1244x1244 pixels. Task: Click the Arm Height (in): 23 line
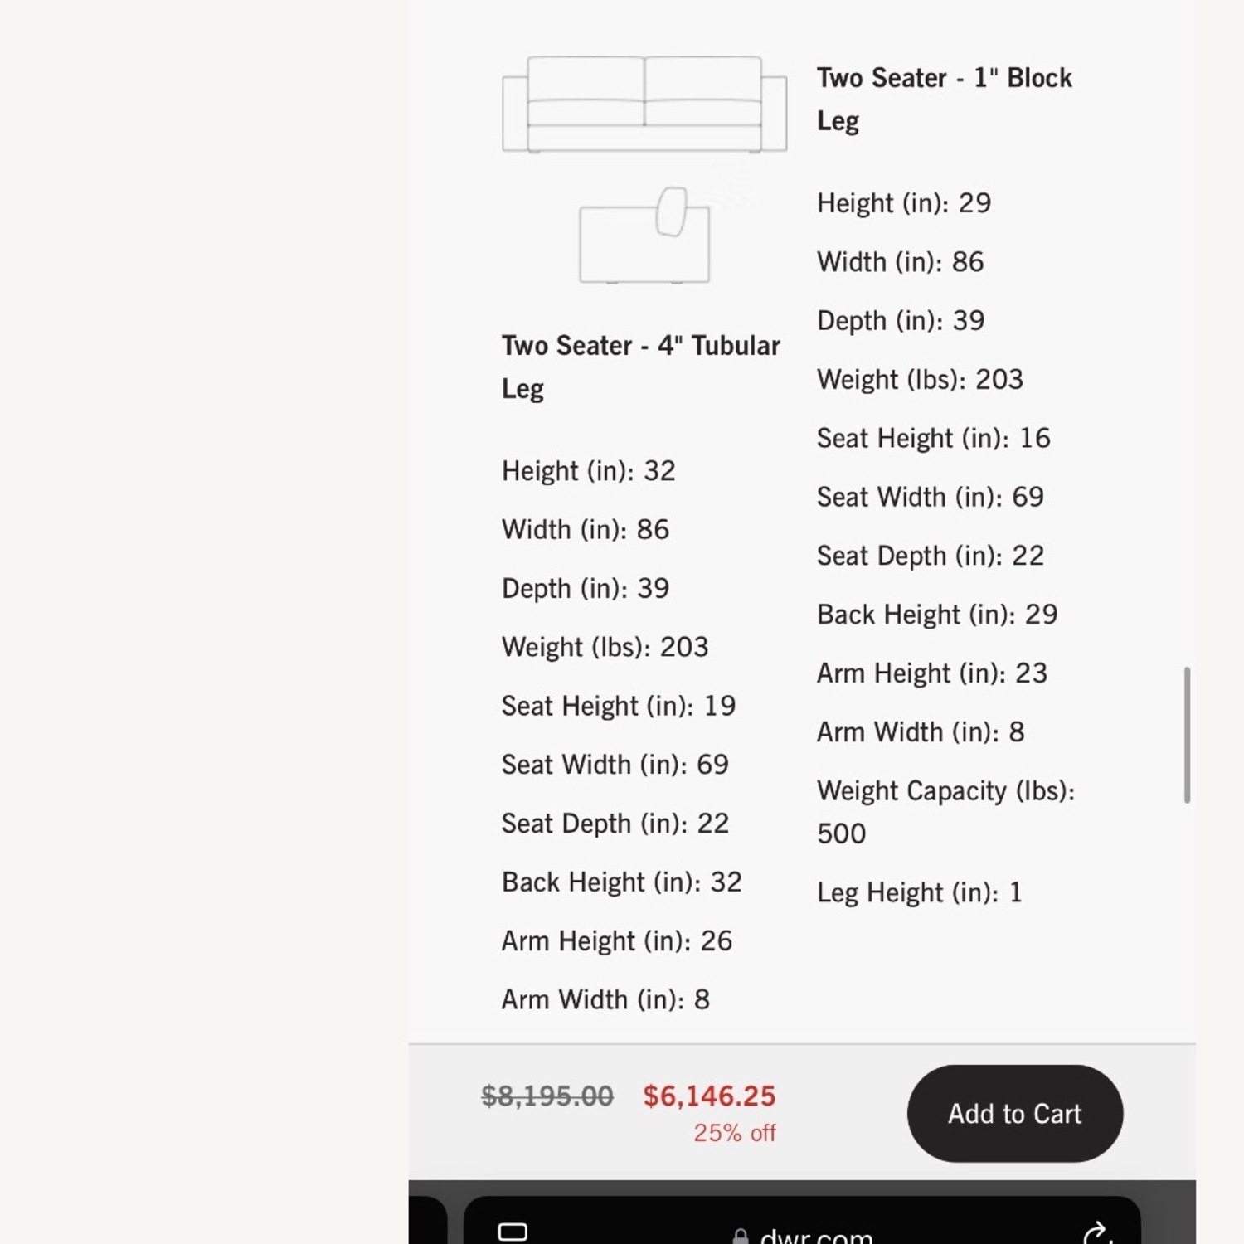(931, 673)
